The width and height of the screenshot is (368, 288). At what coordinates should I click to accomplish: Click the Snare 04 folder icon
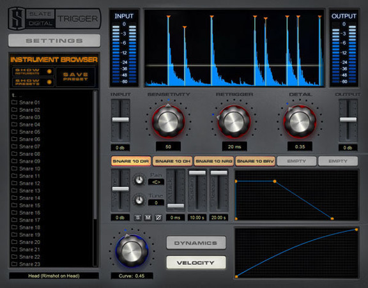(14, 125)
